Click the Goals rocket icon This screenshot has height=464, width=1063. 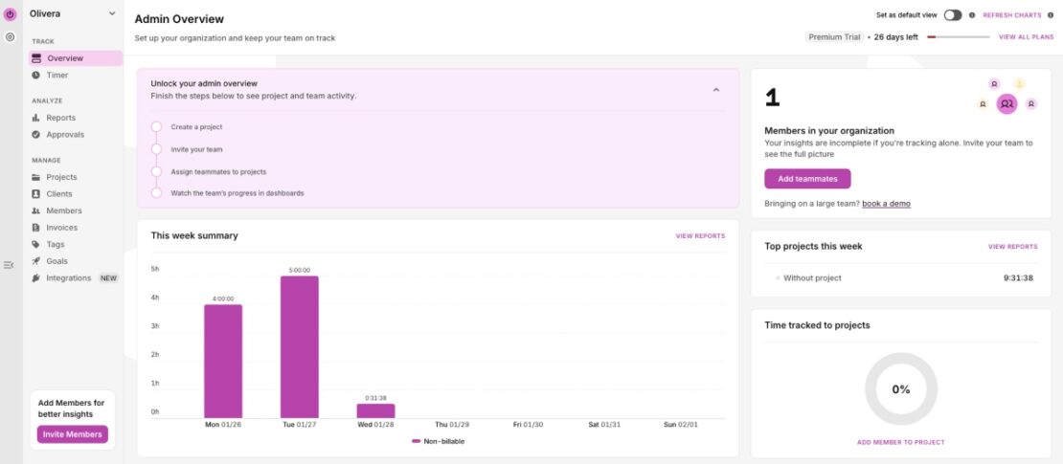[36, 261]
